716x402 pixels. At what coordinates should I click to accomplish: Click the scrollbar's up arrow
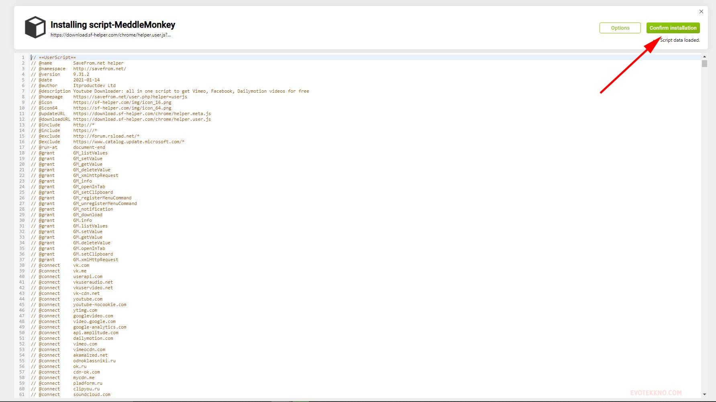point(704,57)
